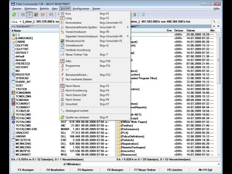This screenshot has width=232, height=174.
Task: Open the Hilfe menu
Action: coord(217,9)
